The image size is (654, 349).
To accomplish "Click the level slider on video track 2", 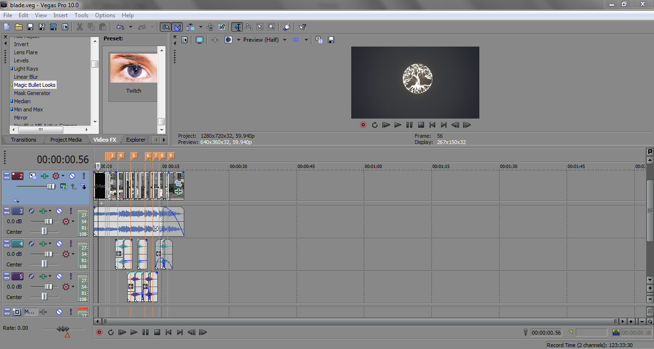I will point(51,186).
